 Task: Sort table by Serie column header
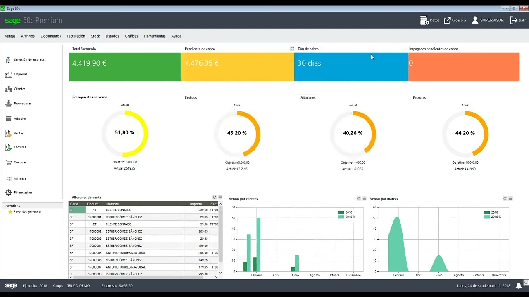point(77,204)
